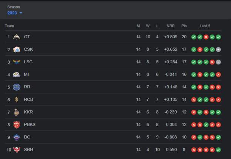Screen dimensions: 231x159
Task: Select the Pts column header
Action: 184,26
